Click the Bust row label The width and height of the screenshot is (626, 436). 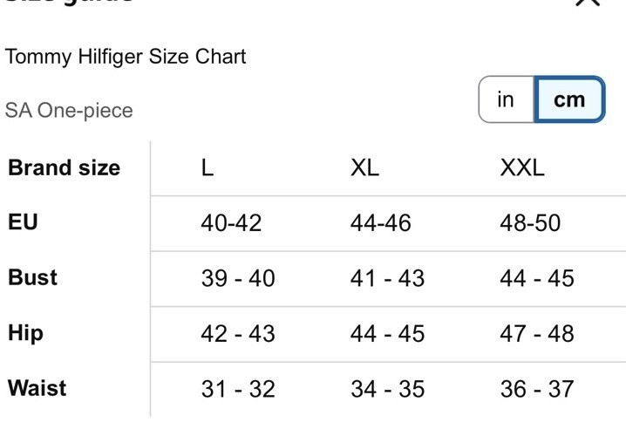[33, 277]
